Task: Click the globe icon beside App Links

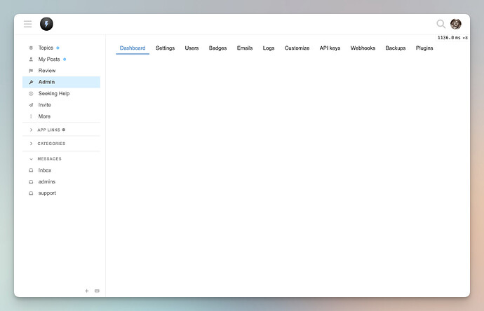Action: (64, 130)
